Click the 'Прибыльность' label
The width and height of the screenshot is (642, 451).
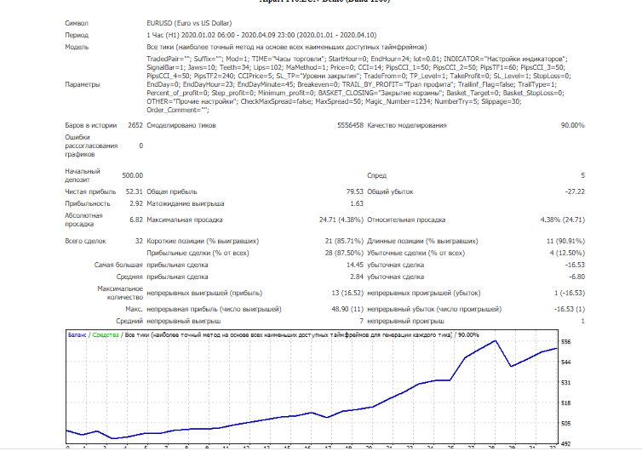[87, 203]
